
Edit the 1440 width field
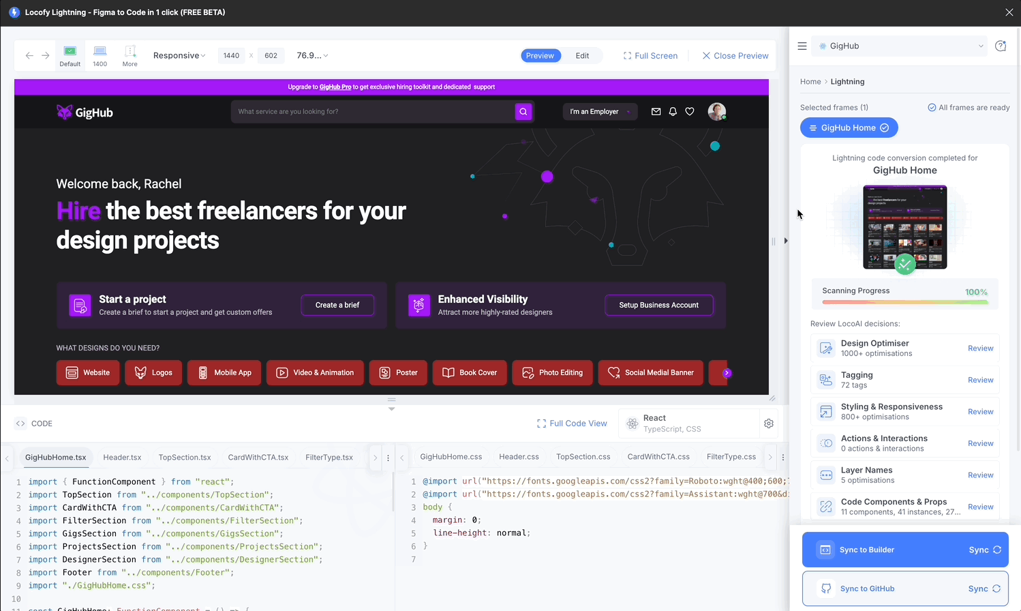[x=232, y=56]
